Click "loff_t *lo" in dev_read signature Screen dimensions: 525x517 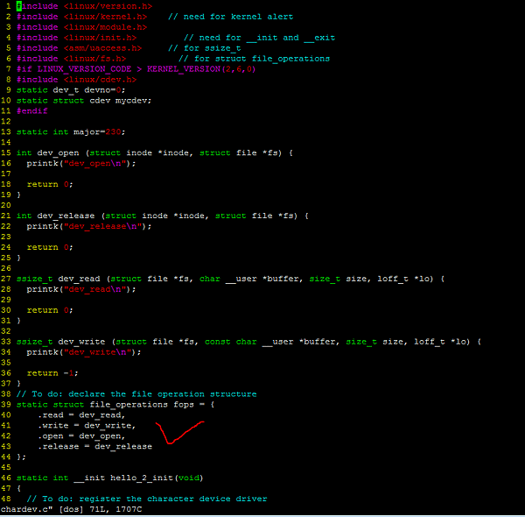[x=405, y=279]
